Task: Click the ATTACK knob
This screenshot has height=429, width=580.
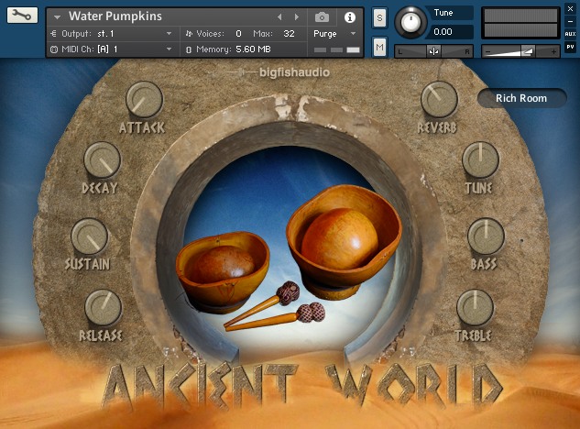Action: pos(144,100)
